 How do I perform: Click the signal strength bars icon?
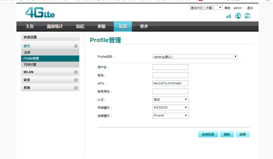tap(228, 16)
